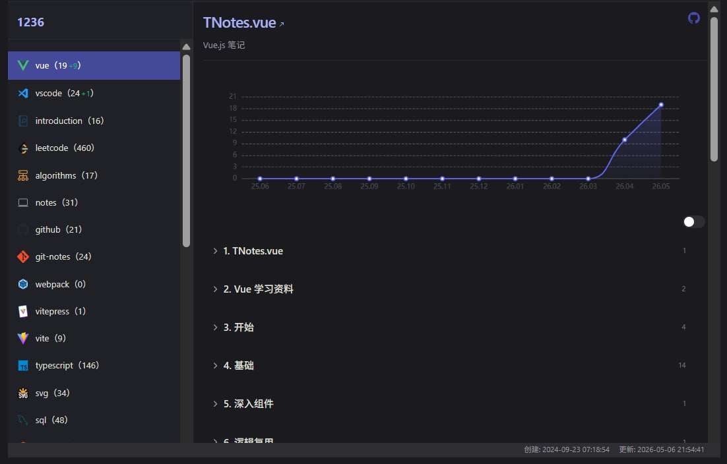The width and height of the screenshot is (727, 464).
Task: Click the 1236 total count heading
Action: click(30, 22)
